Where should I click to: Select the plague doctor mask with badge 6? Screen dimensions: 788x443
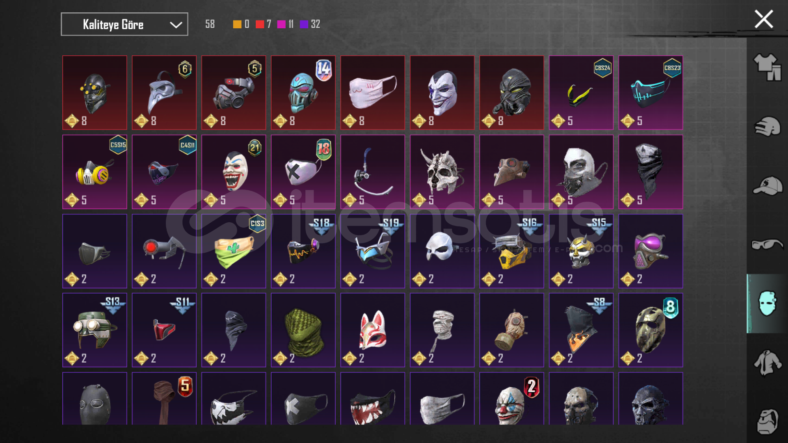point(164,93)
